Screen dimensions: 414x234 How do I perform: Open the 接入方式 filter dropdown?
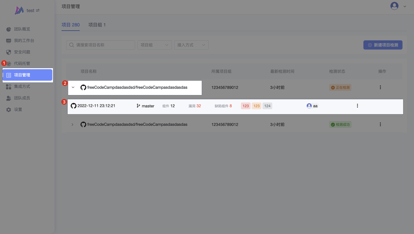tap(191, 45)
